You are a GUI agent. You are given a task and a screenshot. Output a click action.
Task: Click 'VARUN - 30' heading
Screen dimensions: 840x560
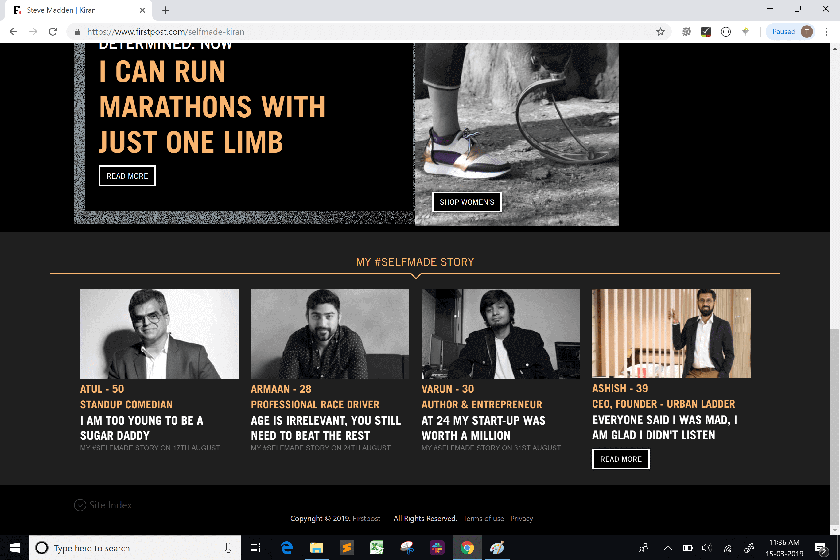pos(448,389)
